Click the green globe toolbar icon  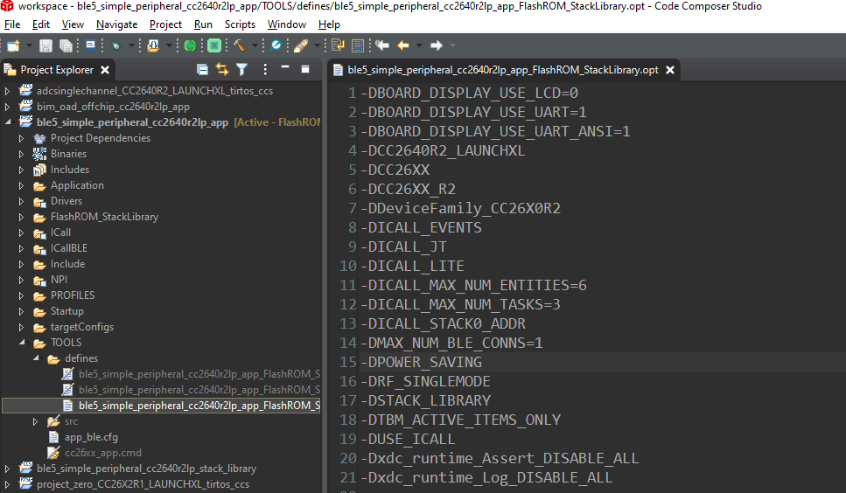pos(190,45)
